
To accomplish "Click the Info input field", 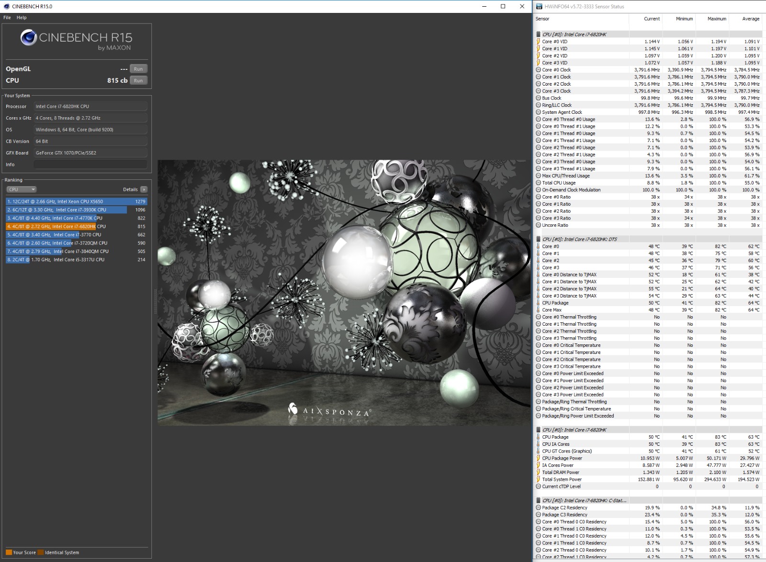I will coord(90,165).
